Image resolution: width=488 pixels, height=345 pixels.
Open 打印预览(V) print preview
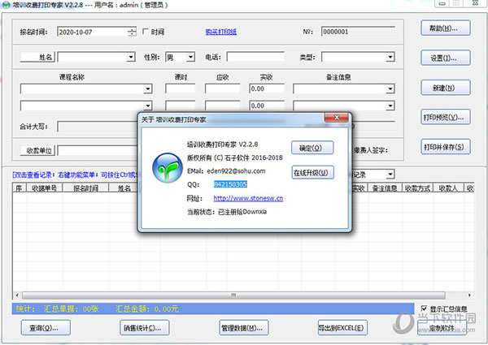446,118
